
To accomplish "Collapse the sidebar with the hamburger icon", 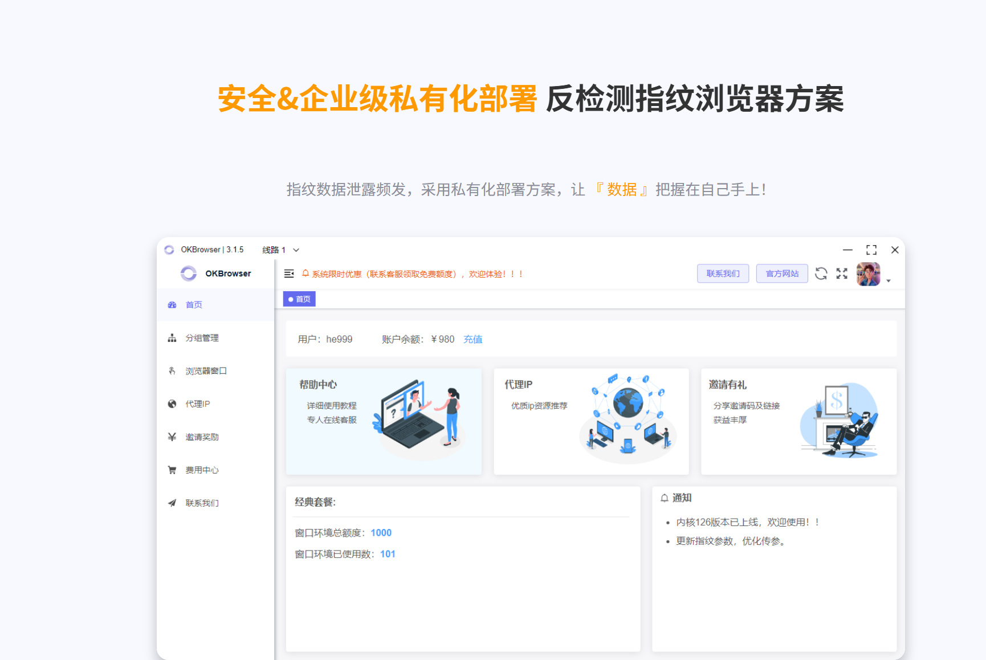I will coord(289,274).
